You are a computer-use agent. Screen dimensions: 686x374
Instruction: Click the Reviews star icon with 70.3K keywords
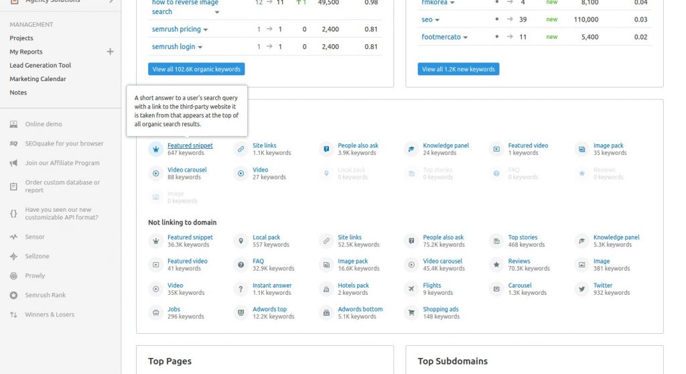(496, 265)
